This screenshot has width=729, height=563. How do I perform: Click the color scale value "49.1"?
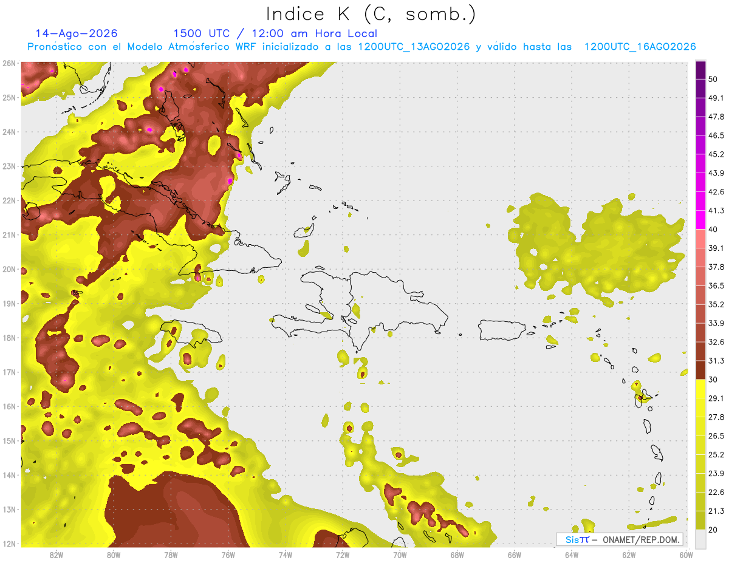(716, 98)
